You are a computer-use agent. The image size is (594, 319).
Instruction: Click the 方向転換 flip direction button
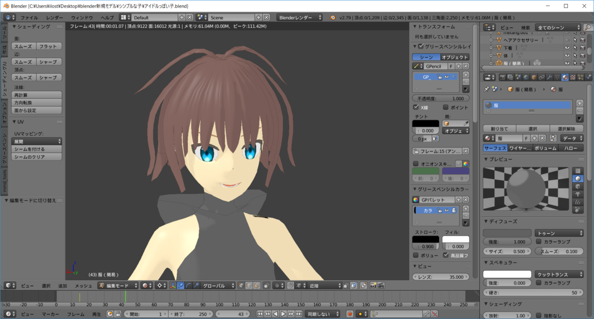(37, 102)
